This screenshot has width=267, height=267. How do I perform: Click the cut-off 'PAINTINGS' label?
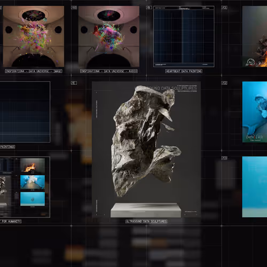pos(7,147)
